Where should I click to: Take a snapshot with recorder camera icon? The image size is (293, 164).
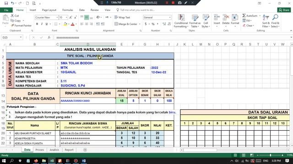coord(179,3)
